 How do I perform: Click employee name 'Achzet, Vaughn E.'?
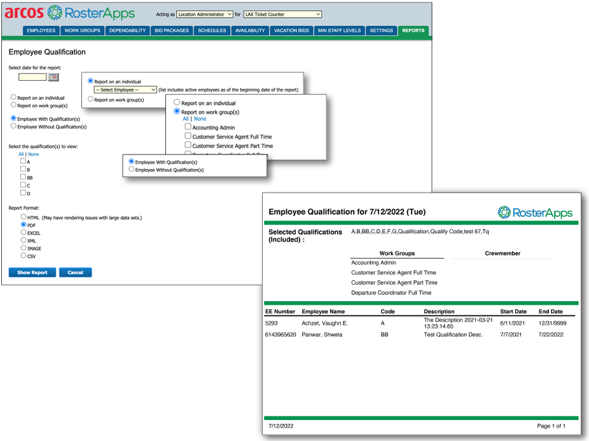(325, 323)
